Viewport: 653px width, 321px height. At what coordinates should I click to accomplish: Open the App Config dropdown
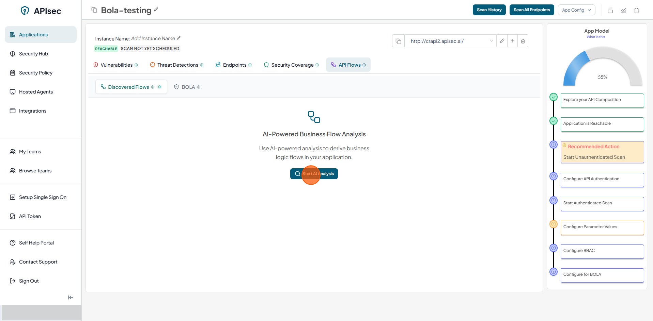pyautogui.click(x=576, y=10)
